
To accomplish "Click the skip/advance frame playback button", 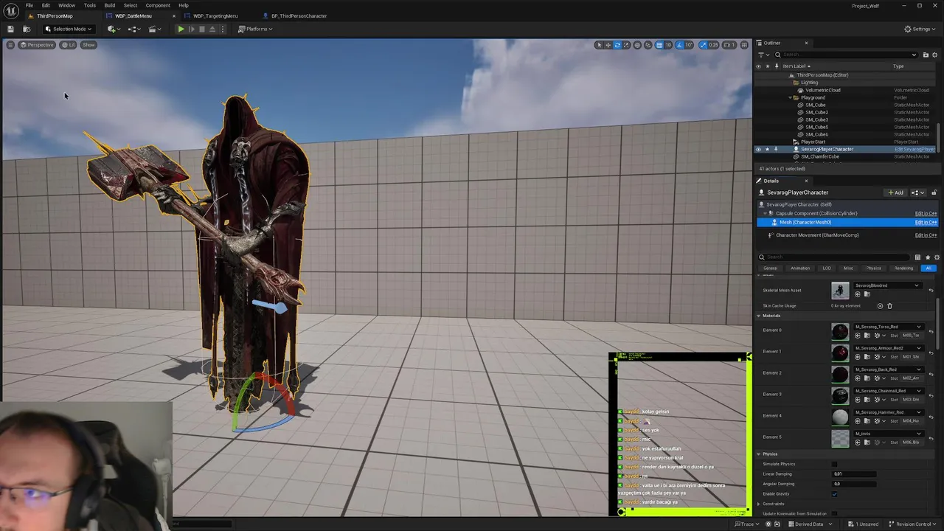I will pos(192,29).
